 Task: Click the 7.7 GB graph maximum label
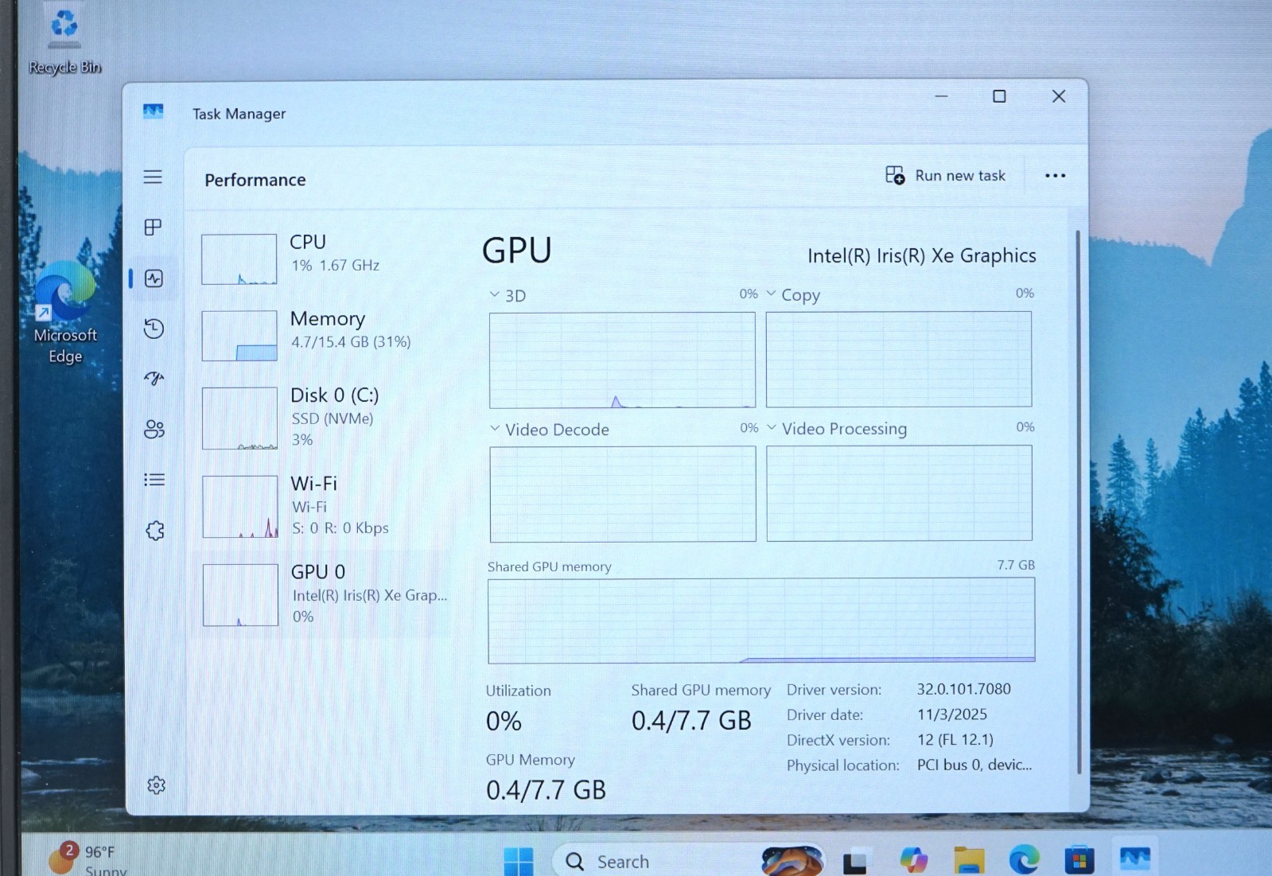[x=1016, y=565]
